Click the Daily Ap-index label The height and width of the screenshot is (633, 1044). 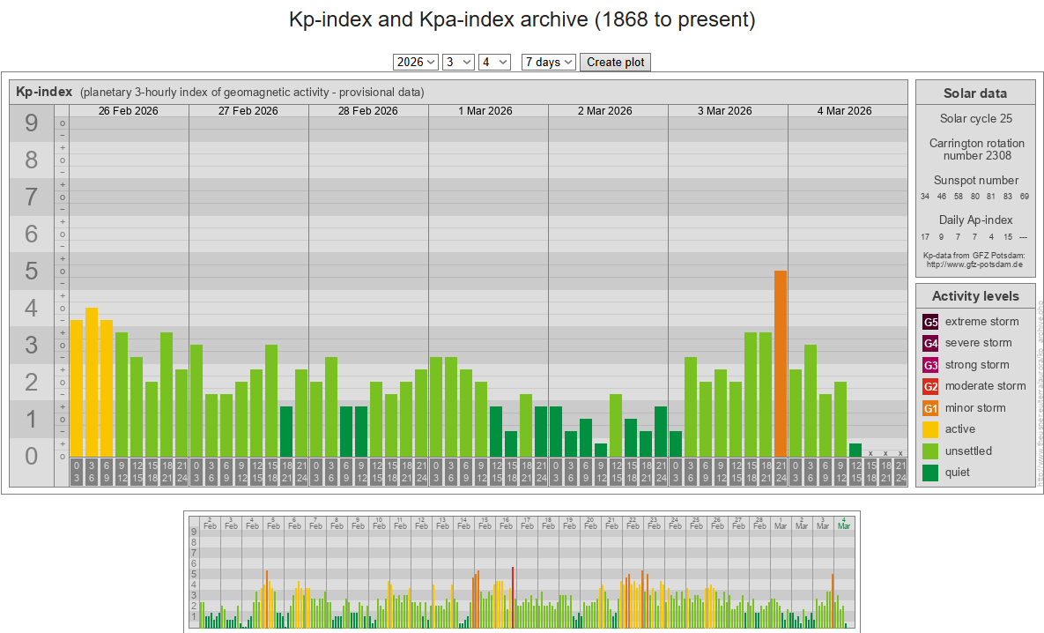point(975,220)
